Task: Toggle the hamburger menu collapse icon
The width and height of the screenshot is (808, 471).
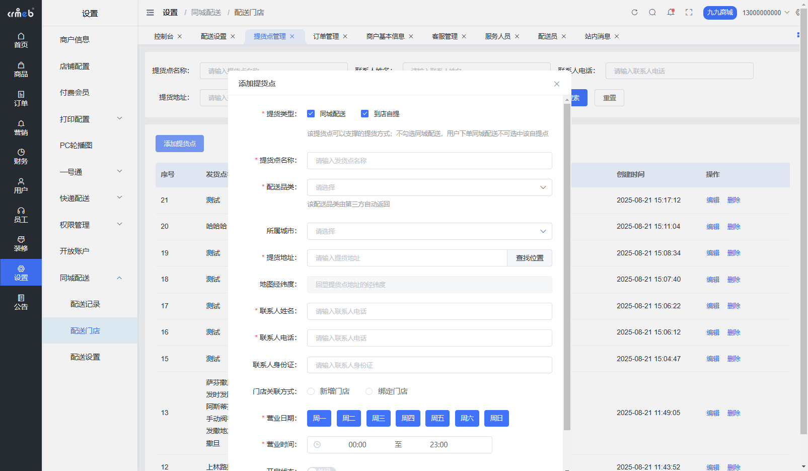Action: (150, 13)
